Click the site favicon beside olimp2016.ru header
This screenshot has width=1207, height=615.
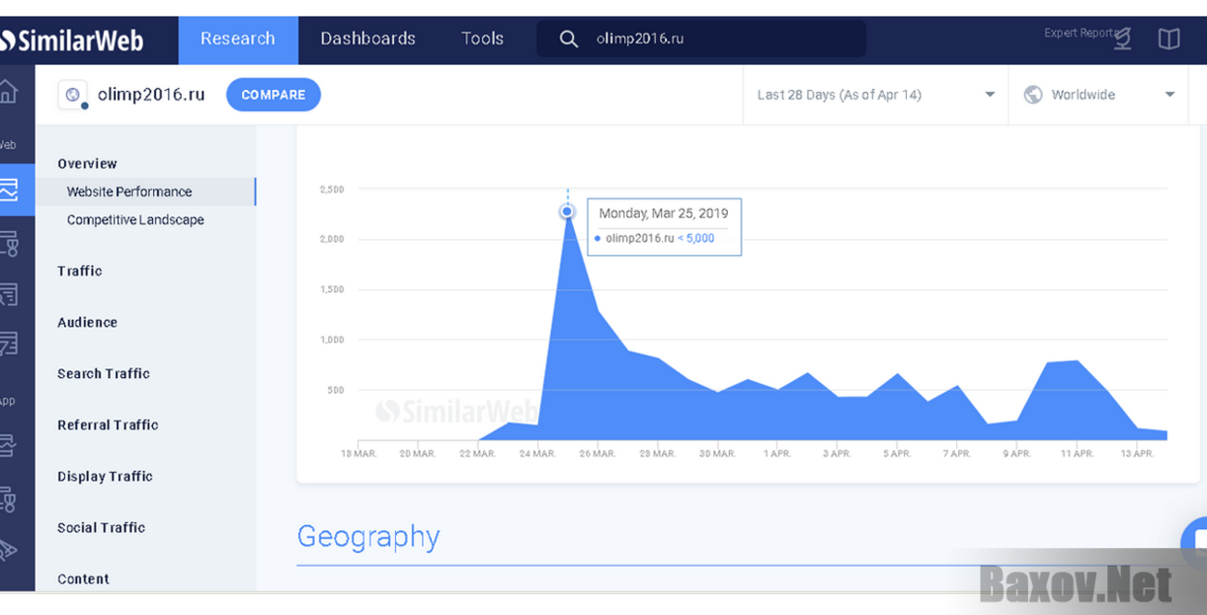click(x=72, y=95)
